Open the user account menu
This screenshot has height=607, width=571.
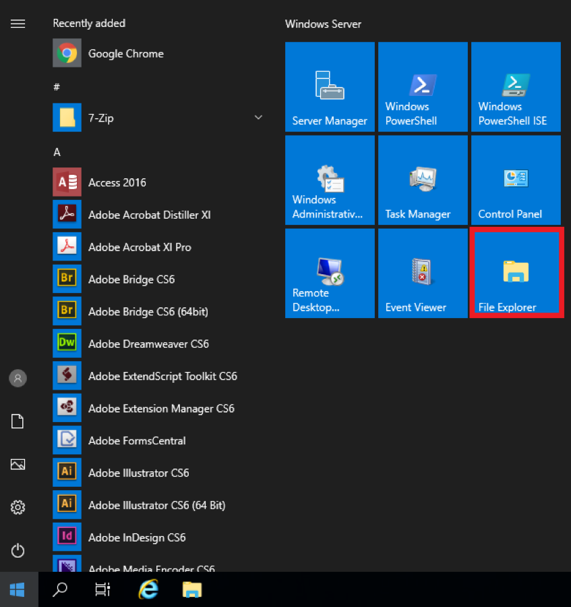[x=18, y=378]
